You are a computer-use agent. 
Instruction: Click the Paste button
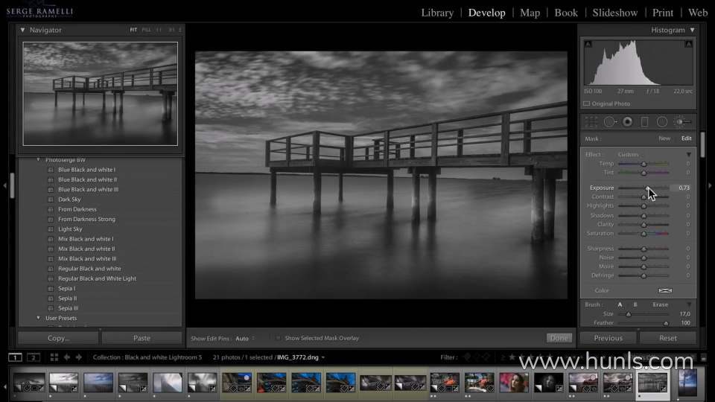point(142,338)
